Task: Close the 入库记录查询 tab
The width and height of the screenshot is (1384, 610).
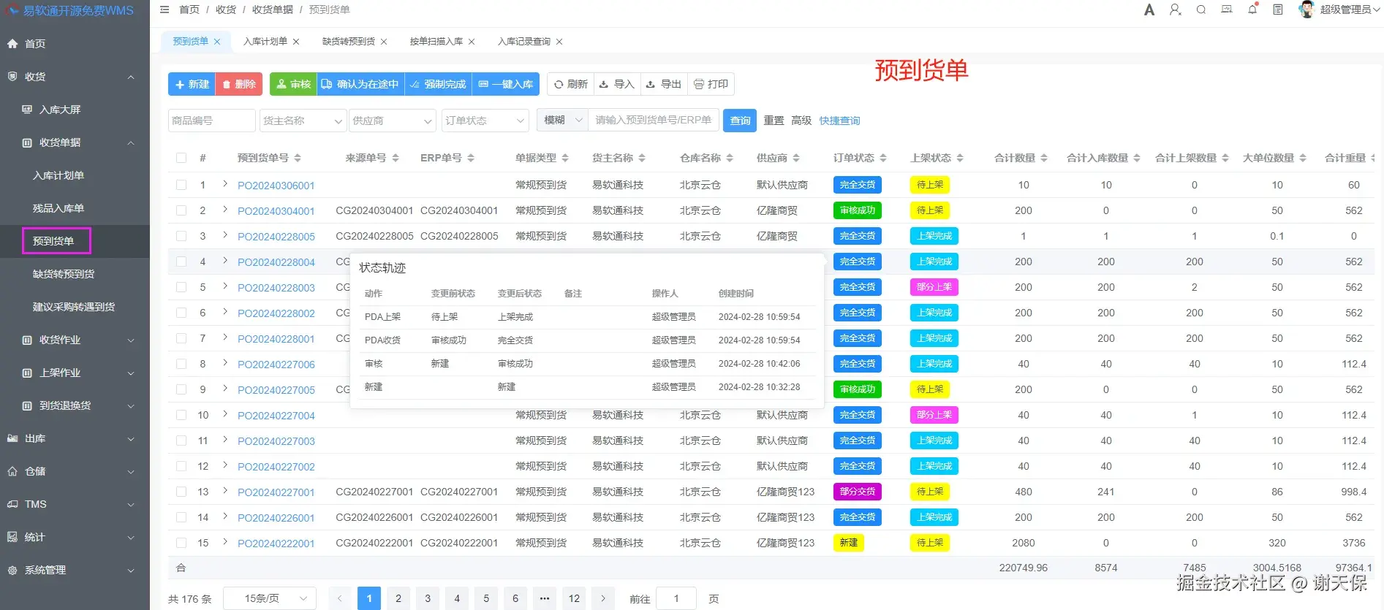Action: pos(559,42)
